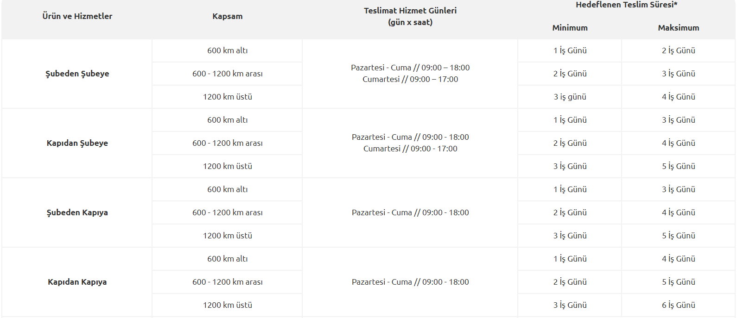Click the "Kapsam" column header
This screenshot has width=737, height=318.
point(227,16)
